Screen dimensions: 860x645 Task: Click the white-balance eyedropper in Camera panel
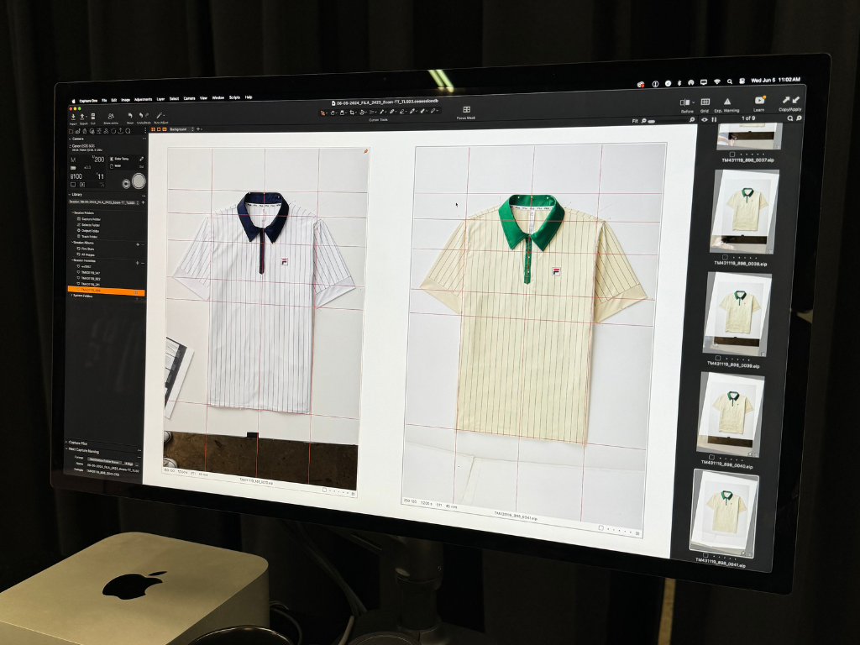pyautogui.click(x=141, y=159)
